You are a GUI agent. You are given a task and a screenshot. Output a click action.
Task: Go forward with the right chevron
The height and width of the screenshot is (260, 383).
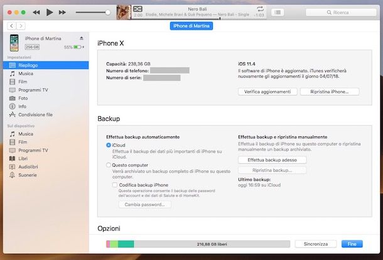[21, 26]
